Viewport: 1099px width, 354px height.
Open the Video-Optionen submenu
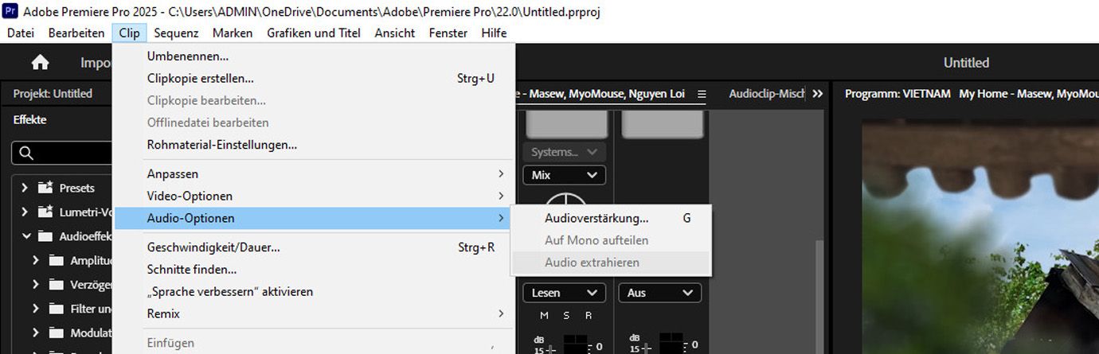315,196
